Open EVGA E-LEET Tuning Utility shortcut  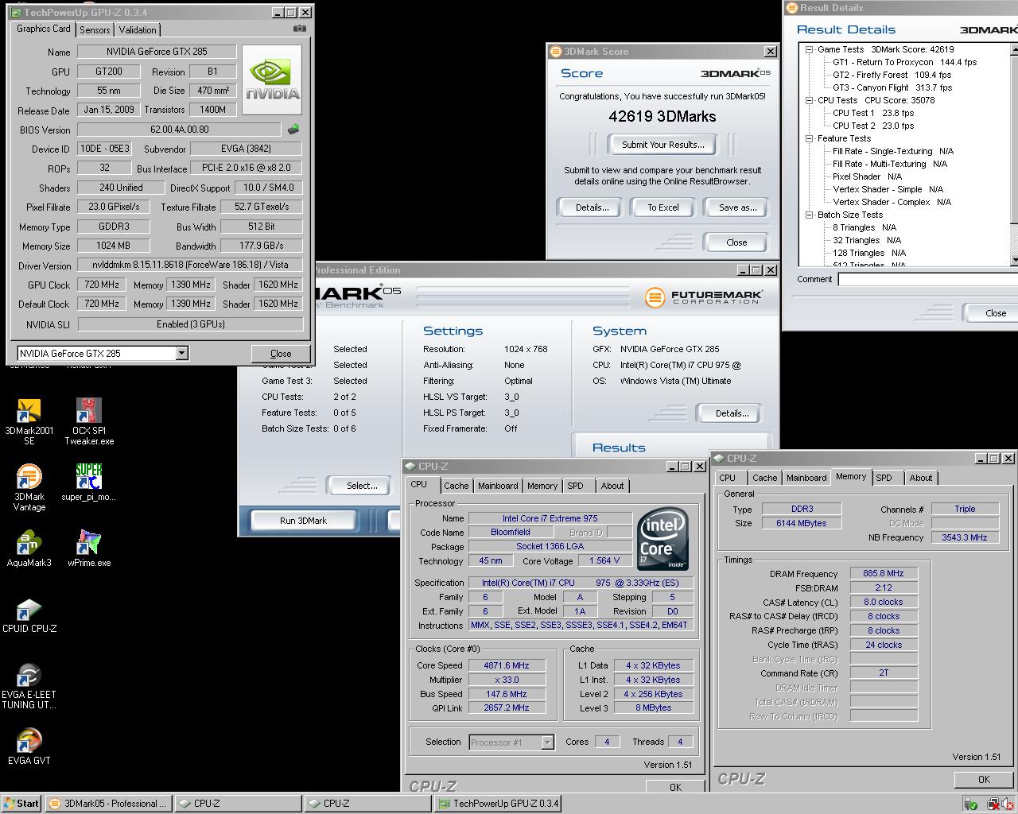[29, 686]
